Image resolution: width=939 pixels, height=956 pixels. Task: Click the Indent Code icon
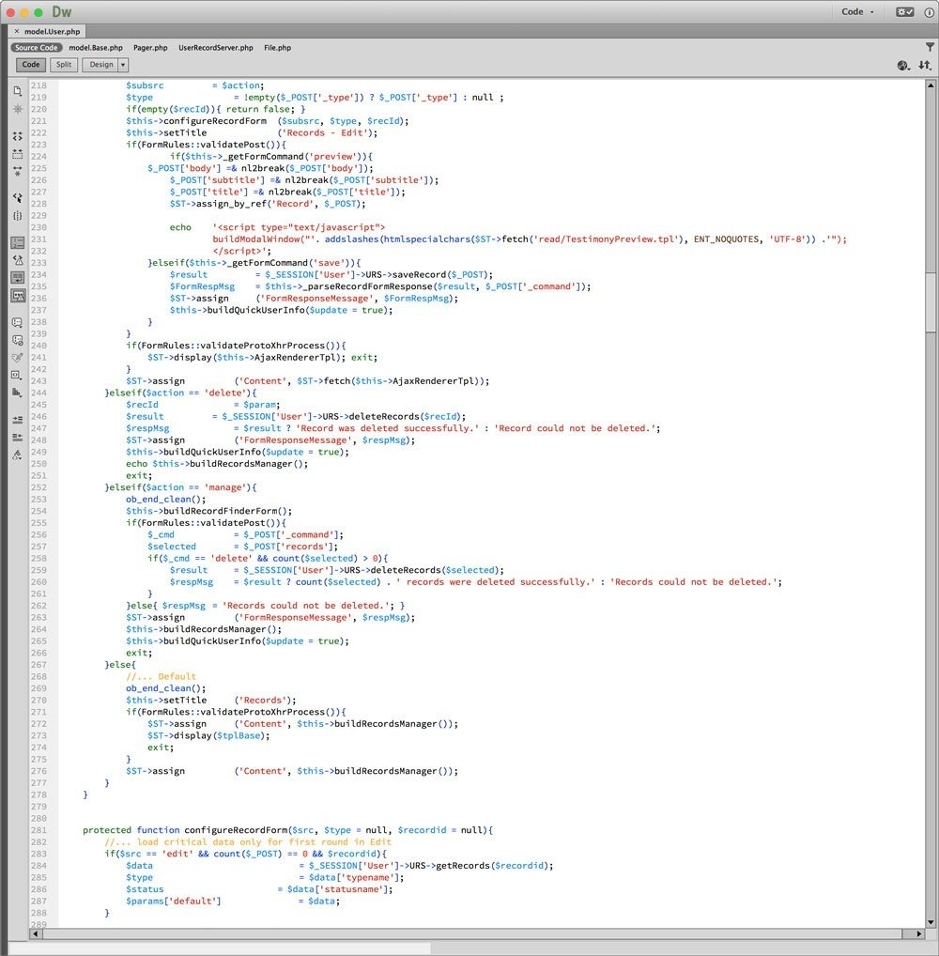(17, 420)
